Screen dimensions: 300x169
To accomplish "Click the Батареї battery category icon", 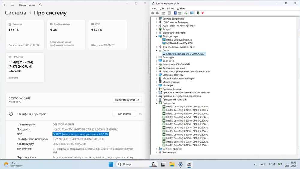I will click(160, 29).
